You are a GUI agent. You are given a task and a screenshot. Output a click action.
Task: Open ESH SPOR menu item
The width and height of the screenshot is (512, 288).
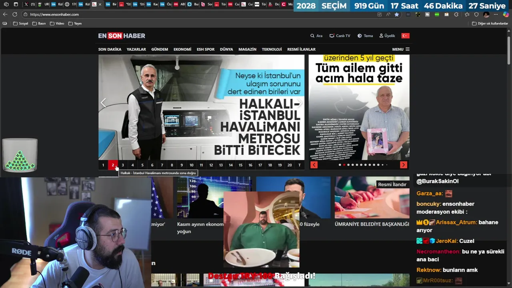tap(206, 49)
